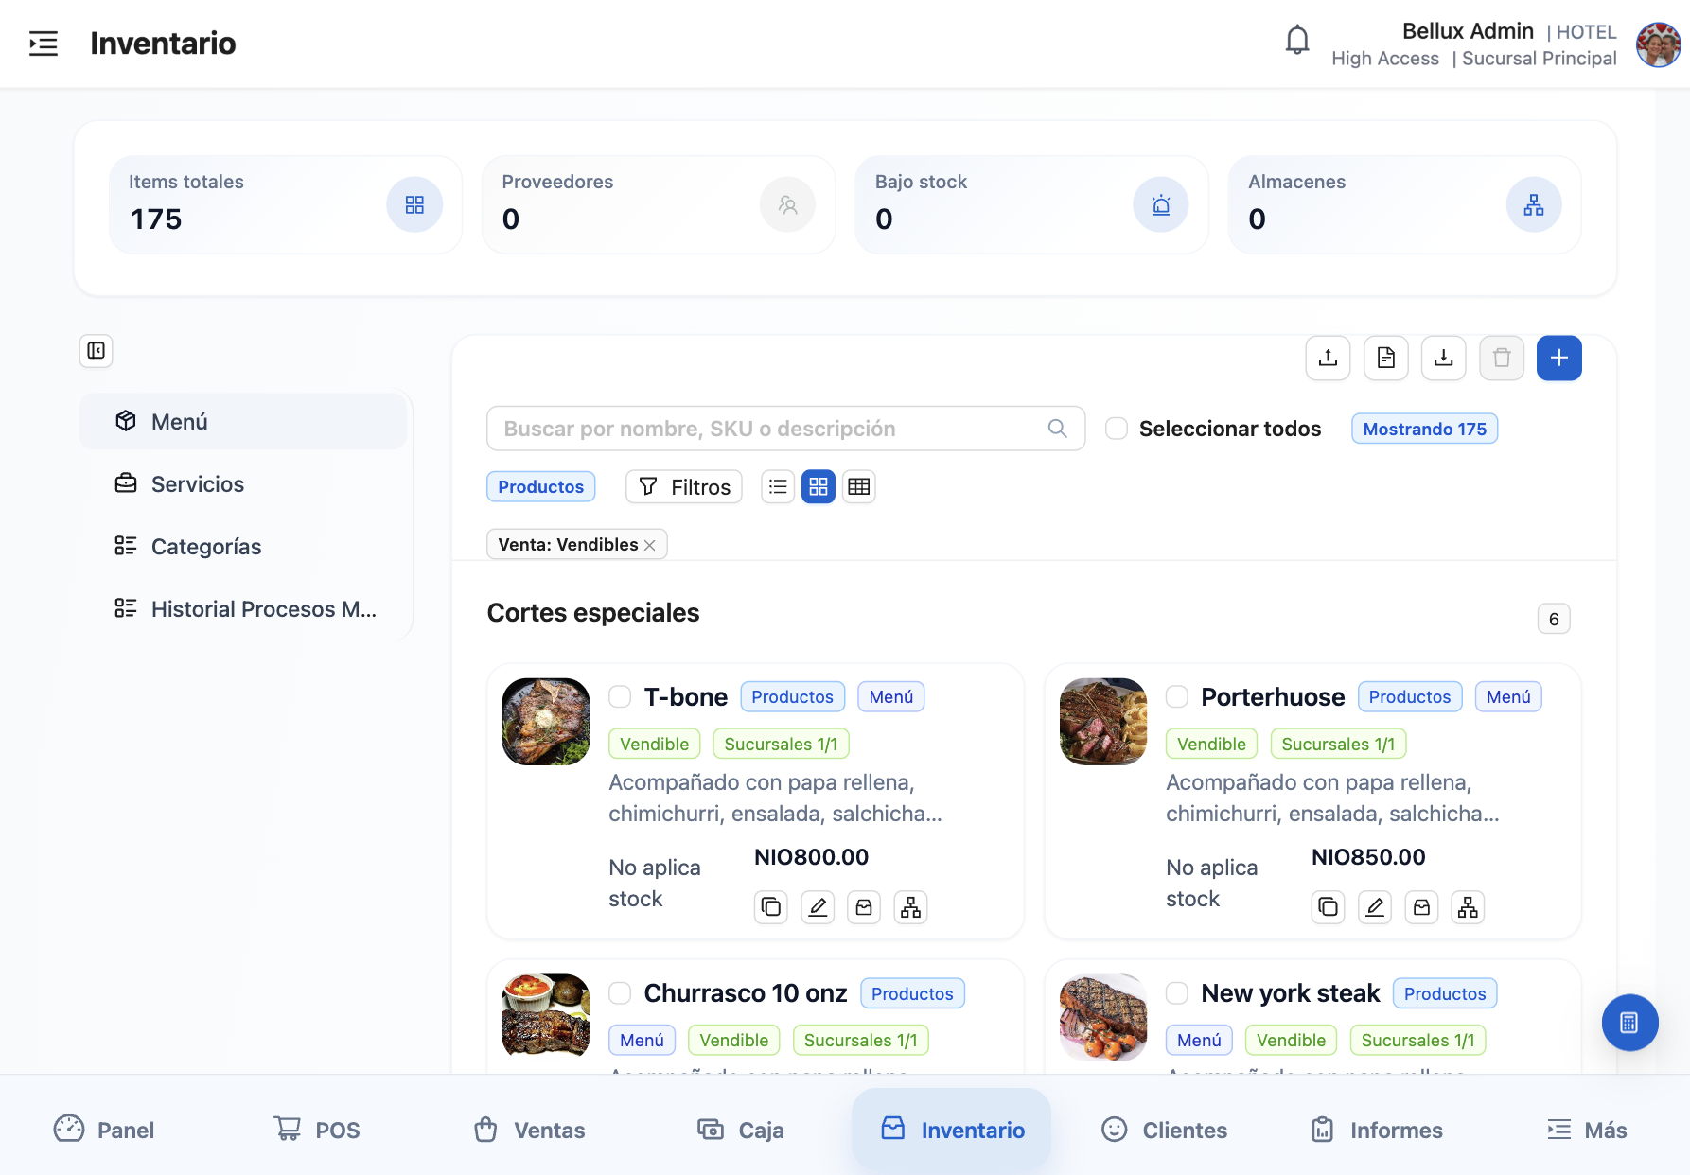Collapse the inventory sidebar panel icon
Image resolution: width=1690 pixels, height=1175 pixels.
click(x=97, y=351)
